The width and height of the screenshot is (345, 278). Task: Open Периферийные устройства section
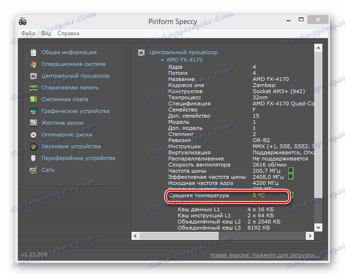point(78,159)
